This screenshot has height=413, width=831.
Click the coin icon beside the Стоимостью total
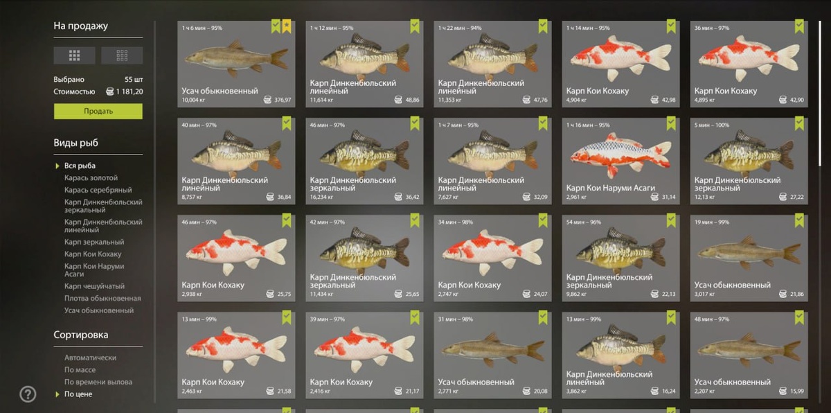click(109, 91)
